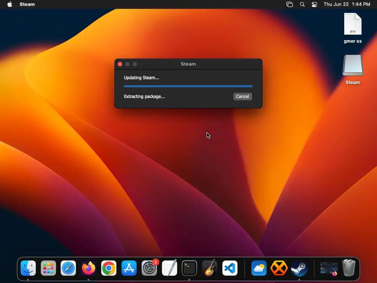
Task: Launch Safari from the Dock
Action: point(68,268)
